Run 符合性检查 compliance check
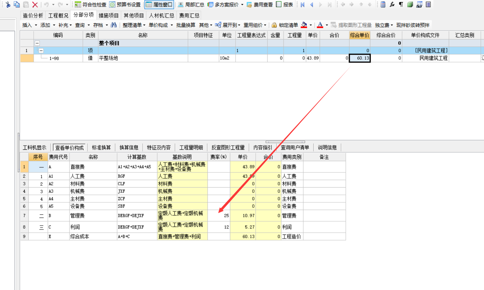The image size is (484, 290). tap(90, 5)
